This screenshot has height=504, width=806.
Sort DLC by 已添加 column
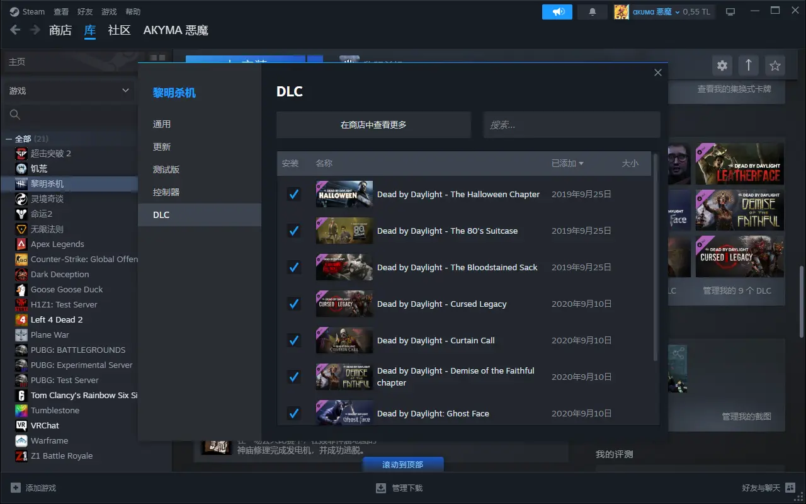pyautogui.click(x=567, y=163)
